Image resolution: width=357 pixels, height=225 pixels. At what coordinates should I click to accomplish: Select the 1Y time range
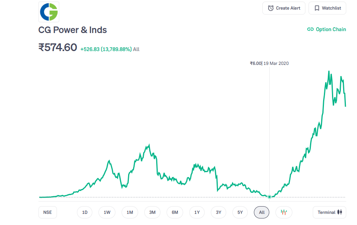point(197,212)
